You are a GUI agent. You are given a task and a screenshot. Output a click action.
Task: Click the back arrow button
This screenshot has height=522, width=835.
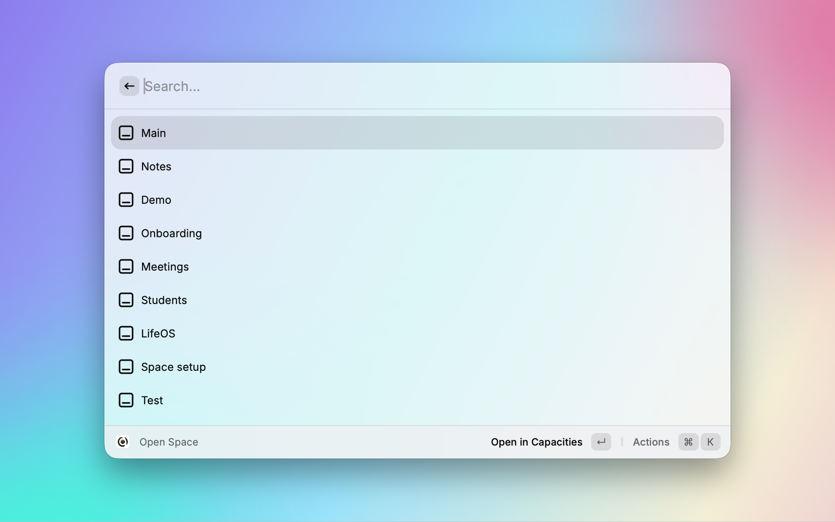pos(129,86)
